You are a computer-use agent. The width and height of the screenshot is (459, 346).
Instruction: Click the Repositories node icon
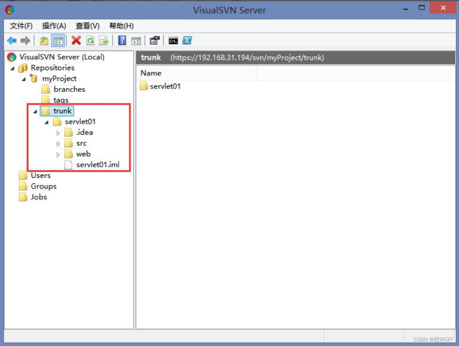click(x=23, y=68)
